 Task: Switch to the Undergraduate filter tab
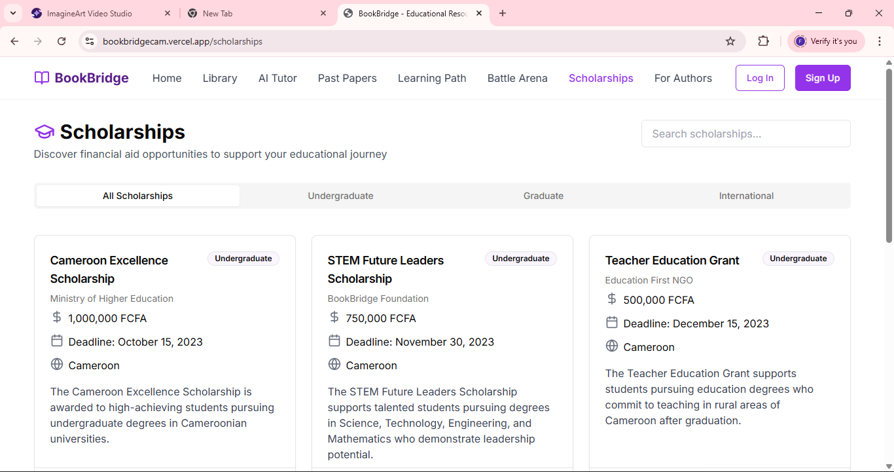(x=340, y=196)
